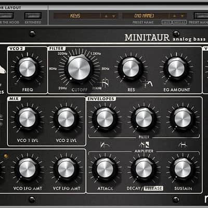The width and height of the screenshot is (208, 208).
Task: Click the VCO 2 section header
Action: (x=16, y=48)
